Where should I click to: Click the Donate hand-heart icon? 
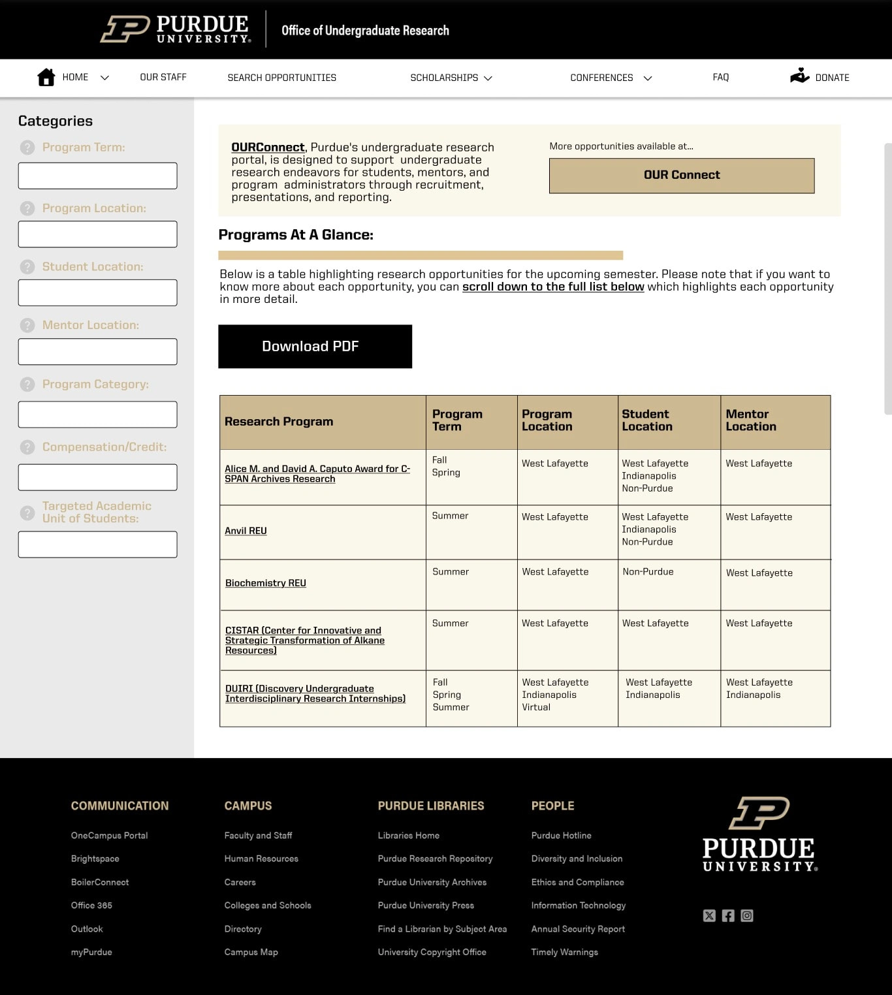coord(799,76)
